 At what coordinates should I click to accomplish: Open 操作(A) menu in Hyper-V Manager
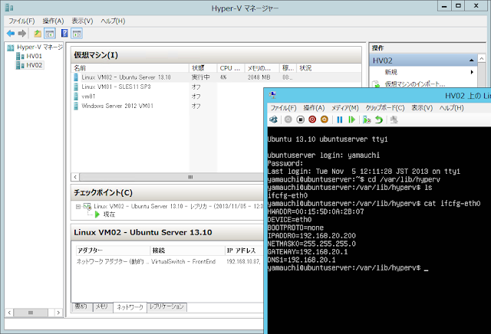pyautogui.click(x=53, y=21)
